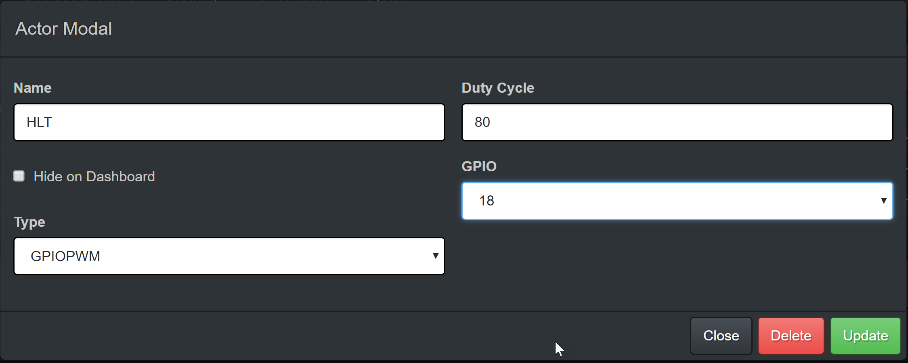Open the GPIO dropdown showing 18
The width and height of the screenshot is (908, 363).
tap(677, 201)
